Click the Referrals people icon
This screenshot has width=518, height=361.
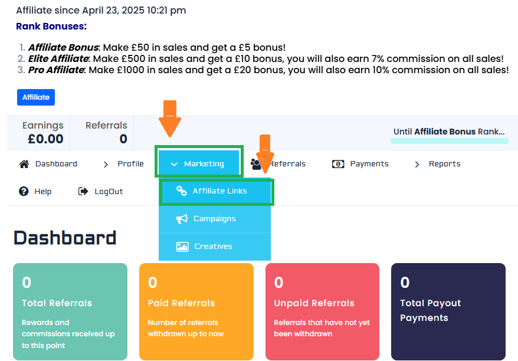tap(255, 165)
